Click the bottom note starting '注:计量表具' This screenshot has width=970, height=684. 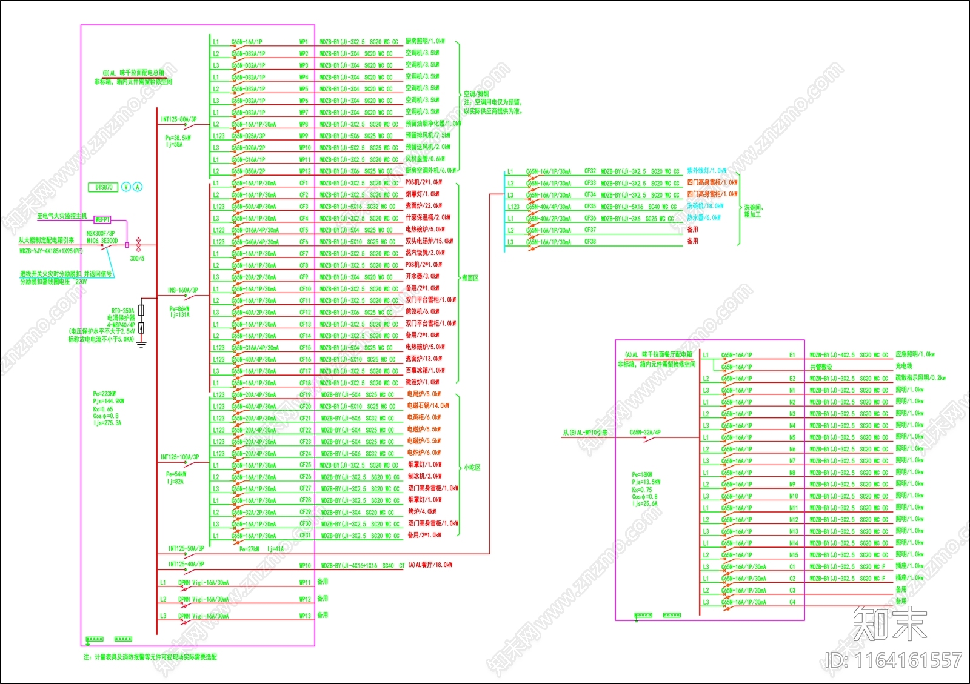pyautogui.click(x=150, y=657)
